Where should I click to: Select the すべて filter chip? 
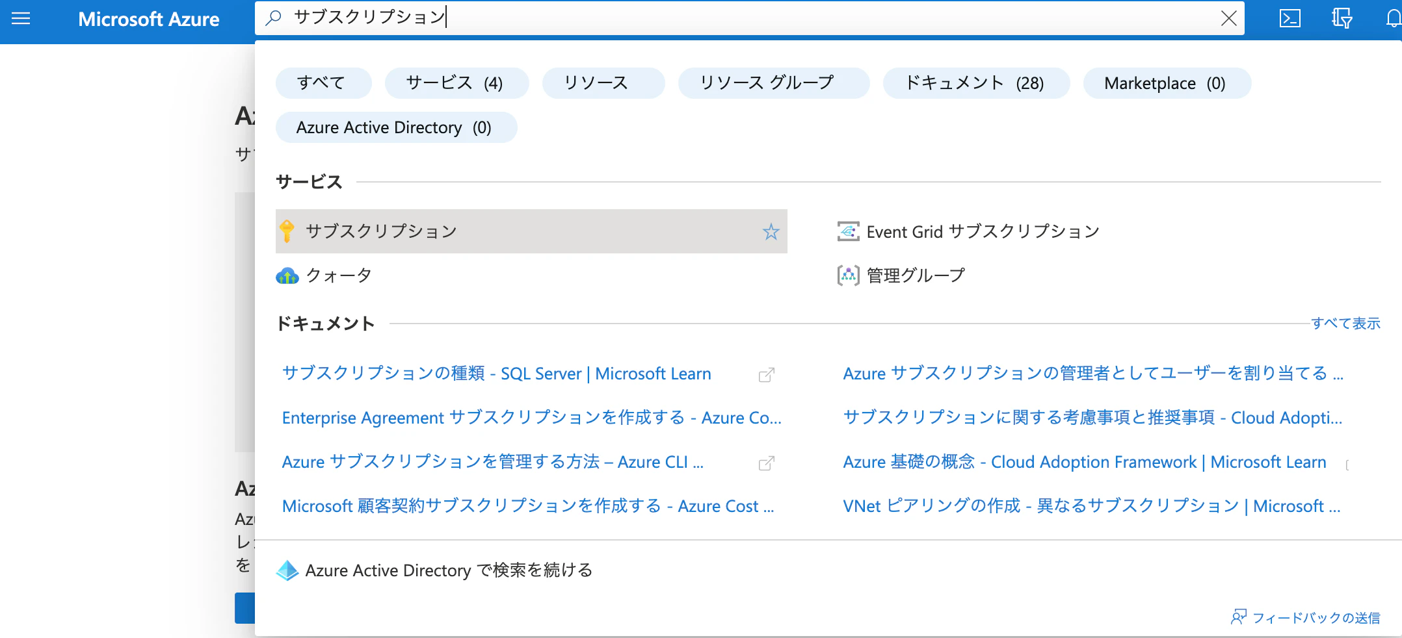[x=323, y=83]
